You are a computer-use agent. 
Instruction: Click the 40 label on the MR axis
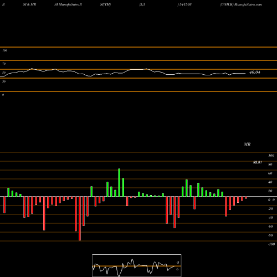270,182
